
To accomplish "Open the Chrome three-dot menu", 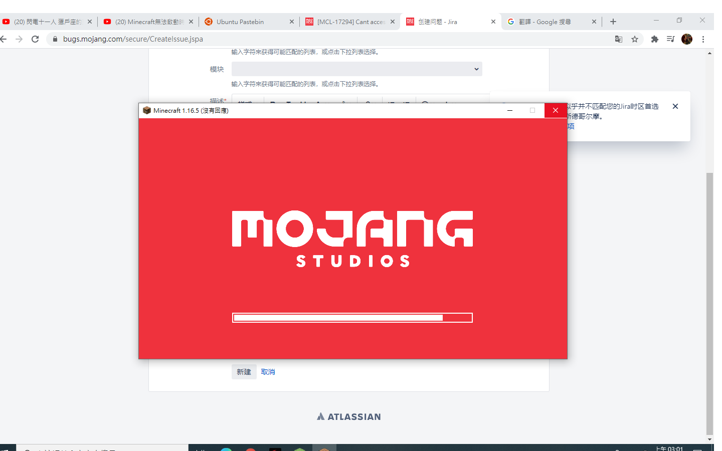I will pyautogui.click(x=703, y=39).
